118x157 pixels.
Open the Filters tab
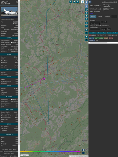pyautogui.click(x=100, y=16)
